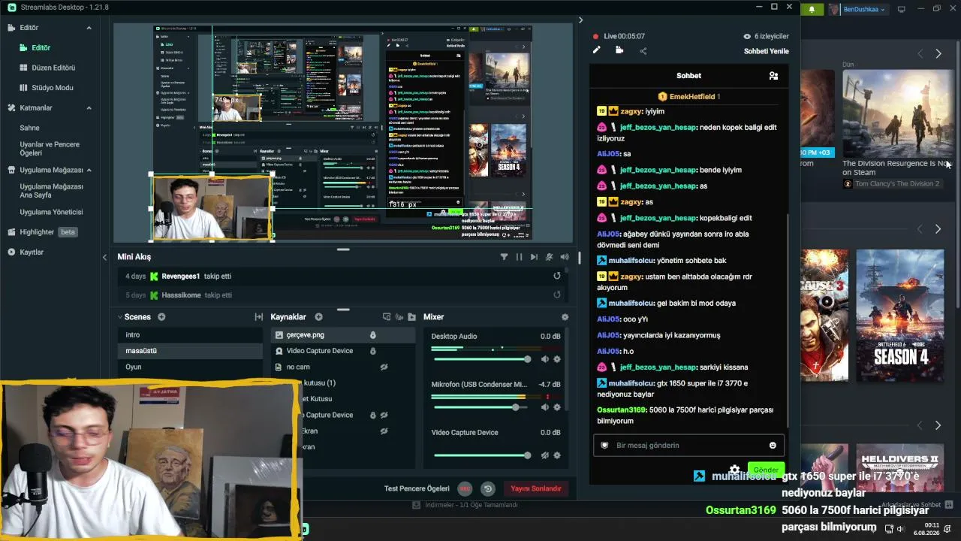961x541 pixels.
Task: Open Düzen Editörü in the sidebar
Action: click(53, 68)
